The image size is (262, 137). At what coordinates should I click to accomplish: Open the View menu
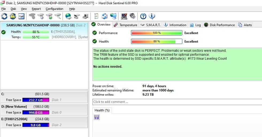click(24, 9)
